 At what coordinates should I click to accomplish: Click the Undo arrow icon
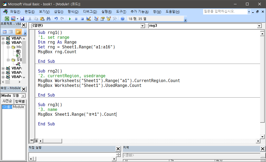point(56,19)
